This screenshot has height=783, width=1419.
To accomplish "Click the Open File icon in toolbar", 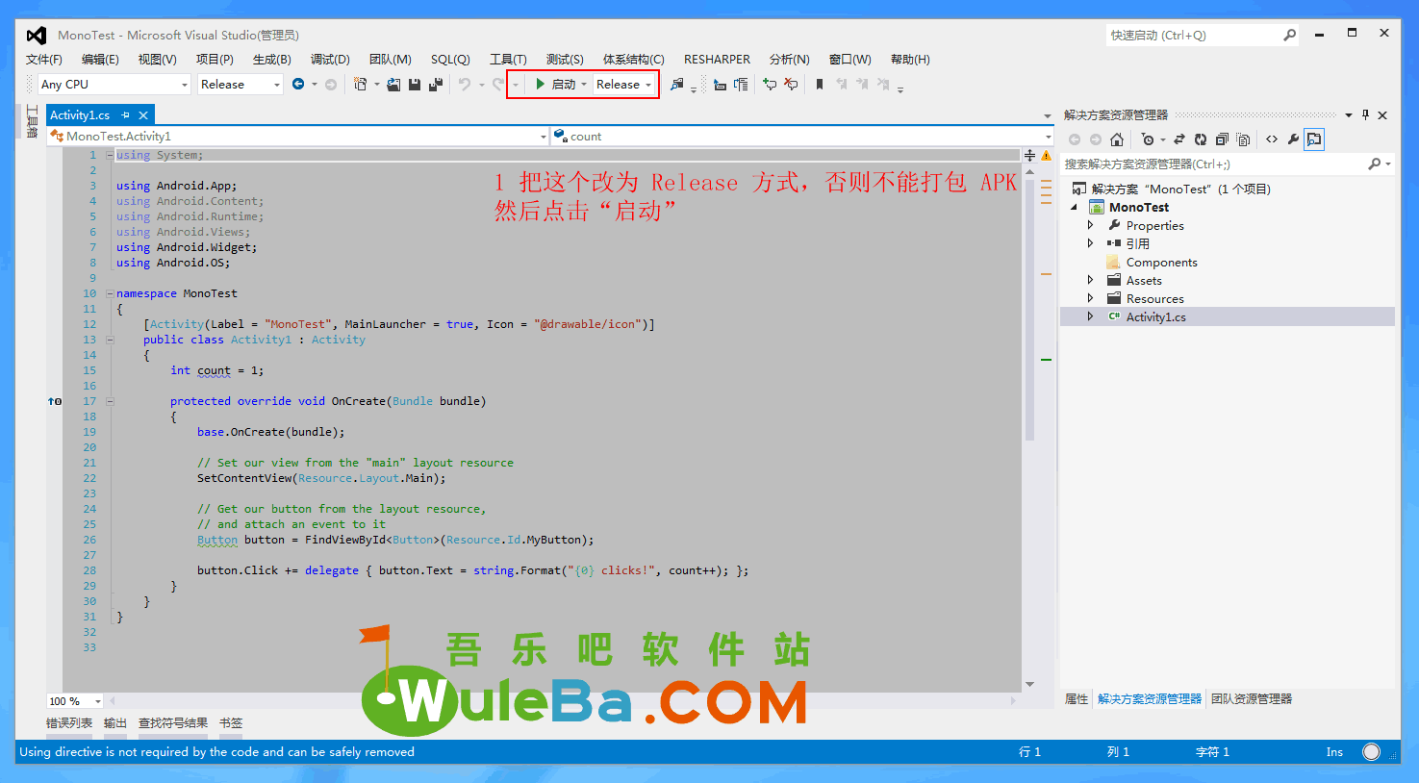I will 393,85.
